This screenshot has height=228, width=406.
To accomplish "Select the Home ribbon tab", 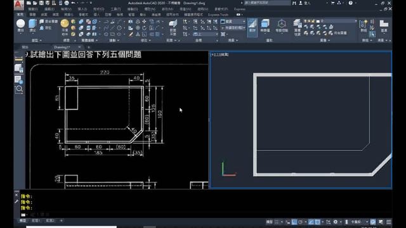I will click(20, 15).
